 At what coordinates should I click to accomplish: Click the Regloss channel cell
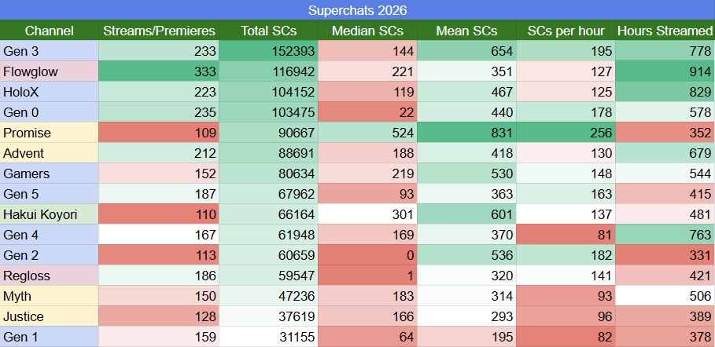pos(50,276)
